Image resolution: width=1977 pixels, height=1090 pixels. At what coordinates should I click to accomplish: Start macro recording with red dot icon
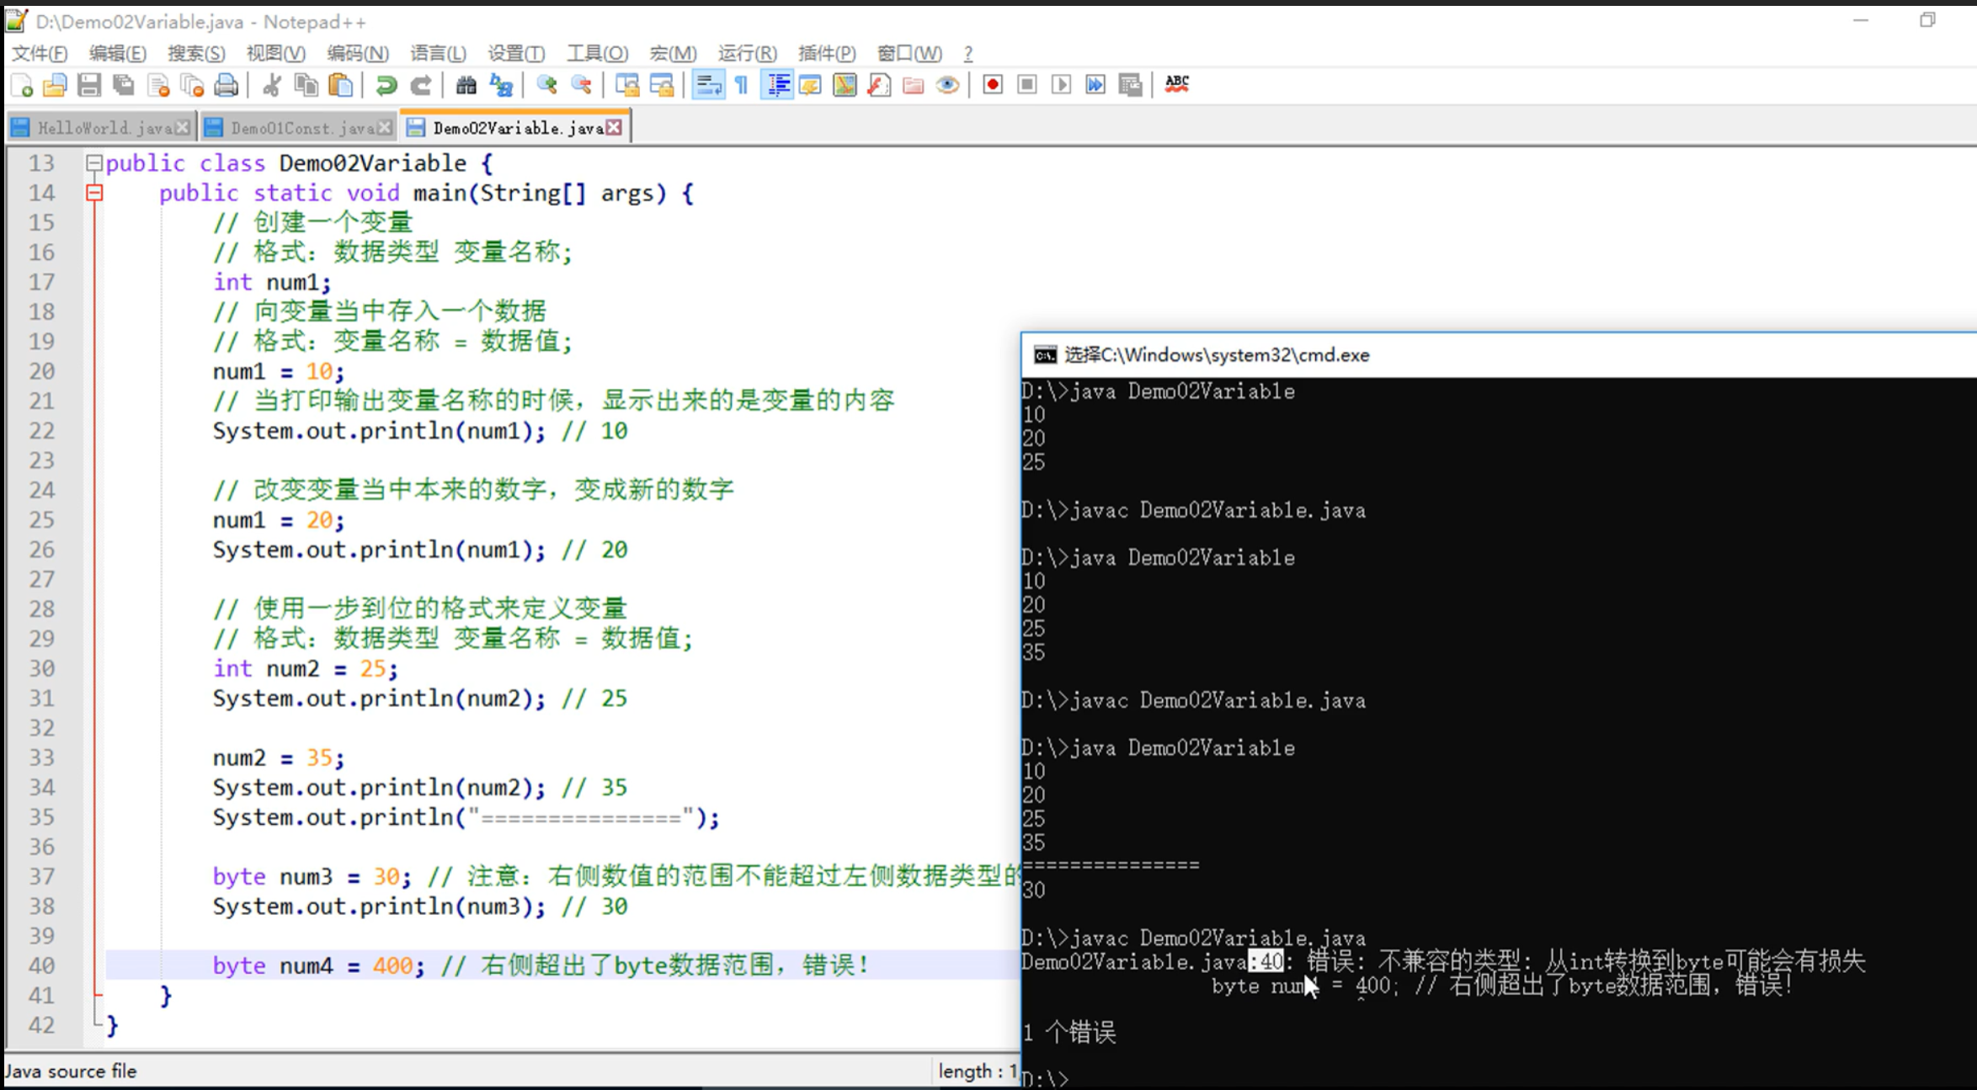pos(993,85)
